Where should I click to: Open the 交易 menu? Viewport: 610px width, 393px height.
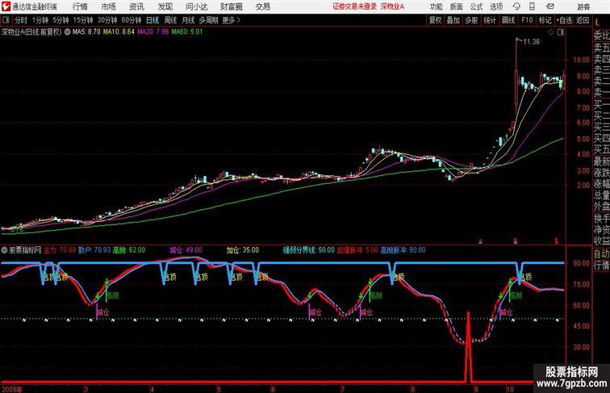click(263, 6)
